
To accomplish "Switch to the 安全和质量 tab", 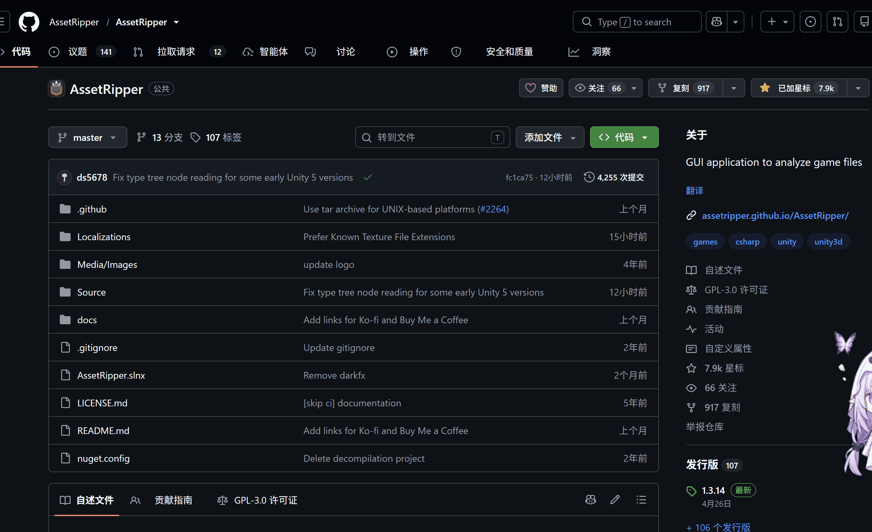I will coord(492,52).
